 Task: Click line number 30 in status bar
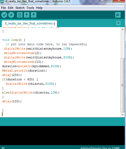coord(3,148)
